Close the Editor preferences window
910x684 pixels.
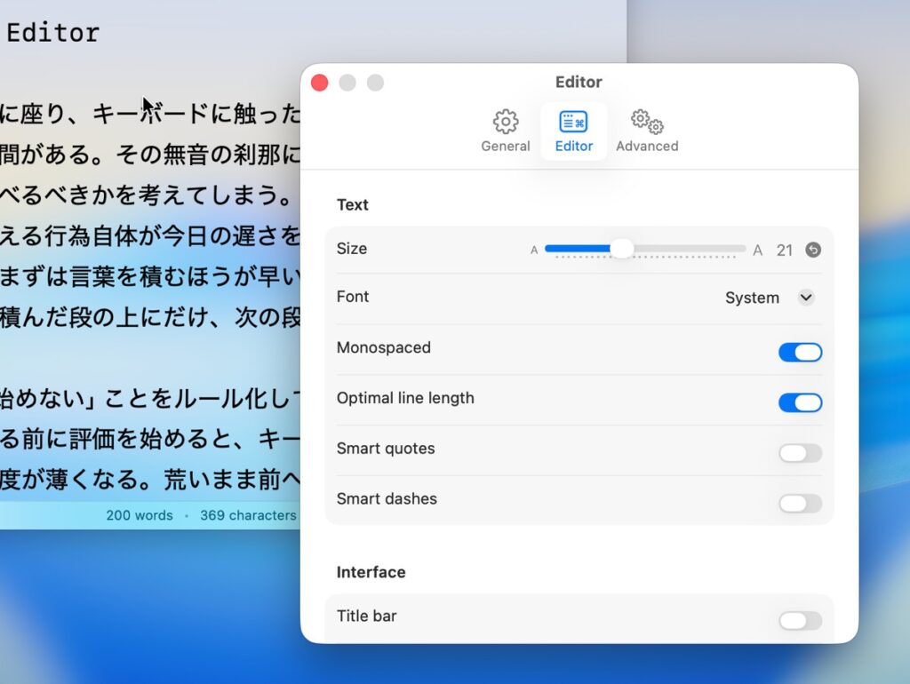coord(320,83)
